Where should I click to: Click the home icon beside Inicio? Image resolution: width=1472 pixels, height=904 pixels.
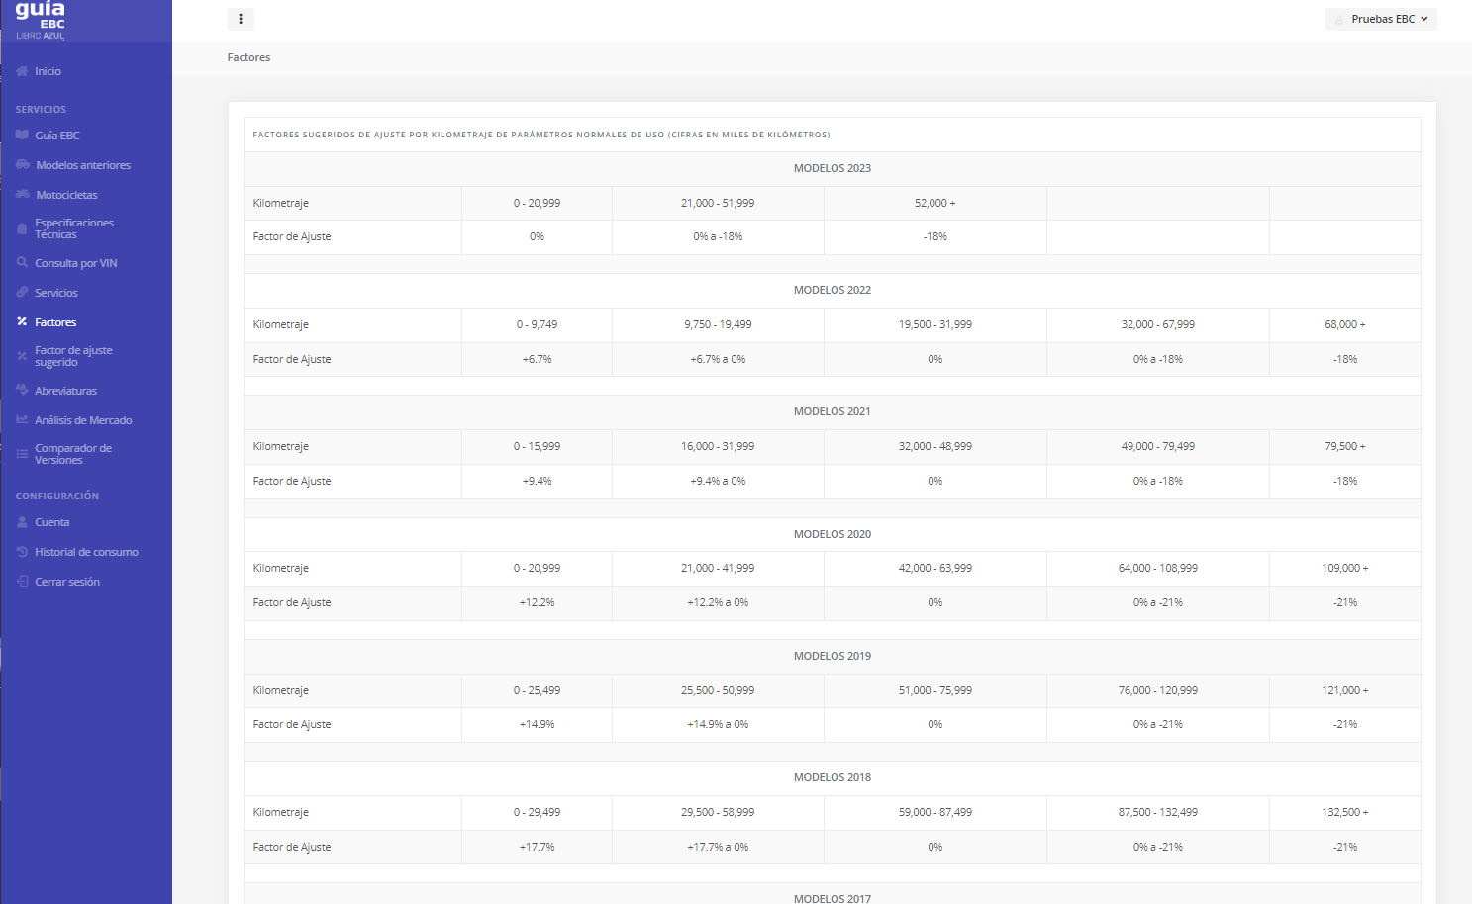point(22,71)
